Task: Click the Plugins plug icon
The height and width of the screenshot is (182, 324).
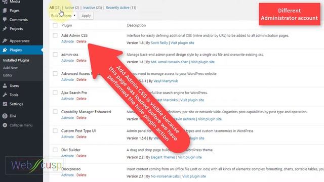Action: pos(5,50)
